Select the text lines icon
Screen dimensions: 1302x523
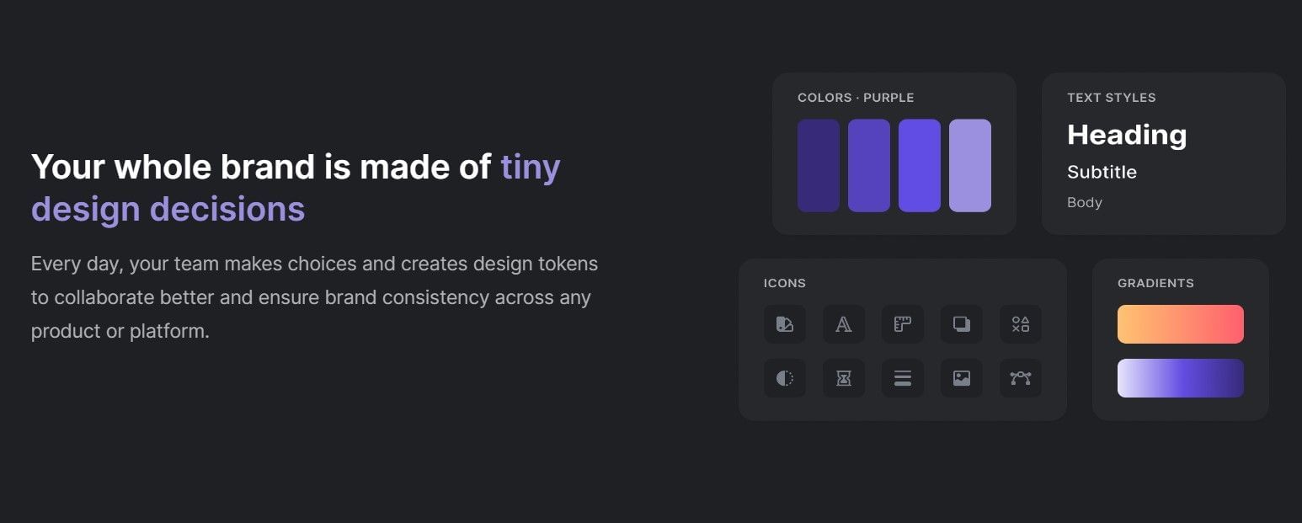click(x=902, y=378)
